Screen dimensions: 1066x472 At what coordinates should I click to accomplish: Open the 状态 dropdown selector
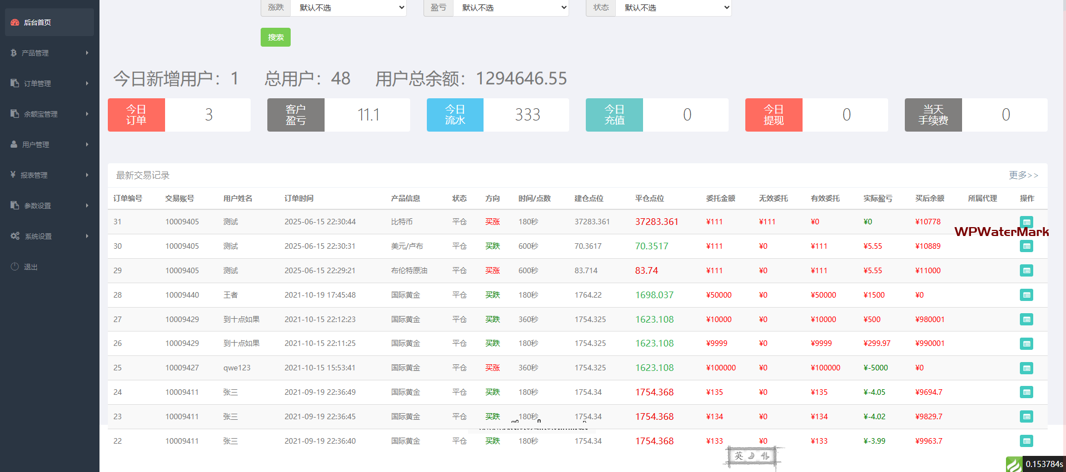point(673,8)
